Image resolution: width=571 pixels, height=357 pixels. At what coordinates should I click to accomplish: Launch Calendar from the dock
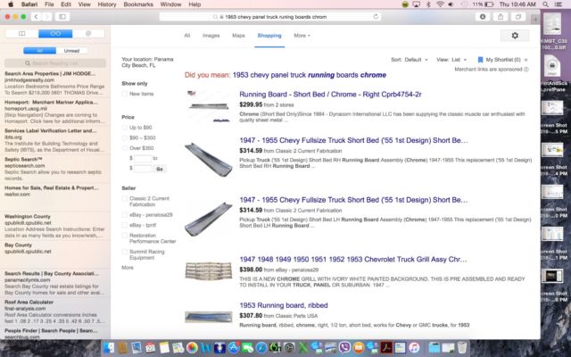coord(151,347)
